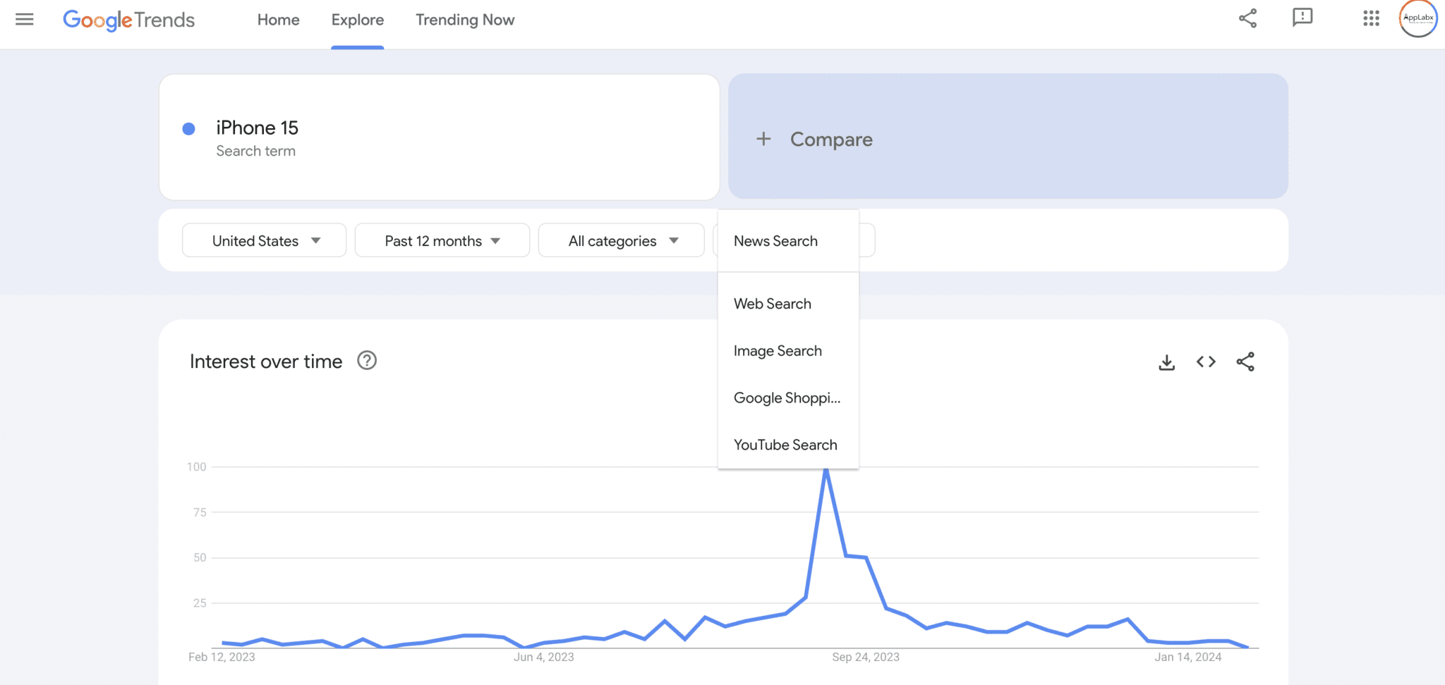Send feedback using the feedback icon
This screenshot has height=685, width=1445.
pyautogui.click(x=1302, y=19)
